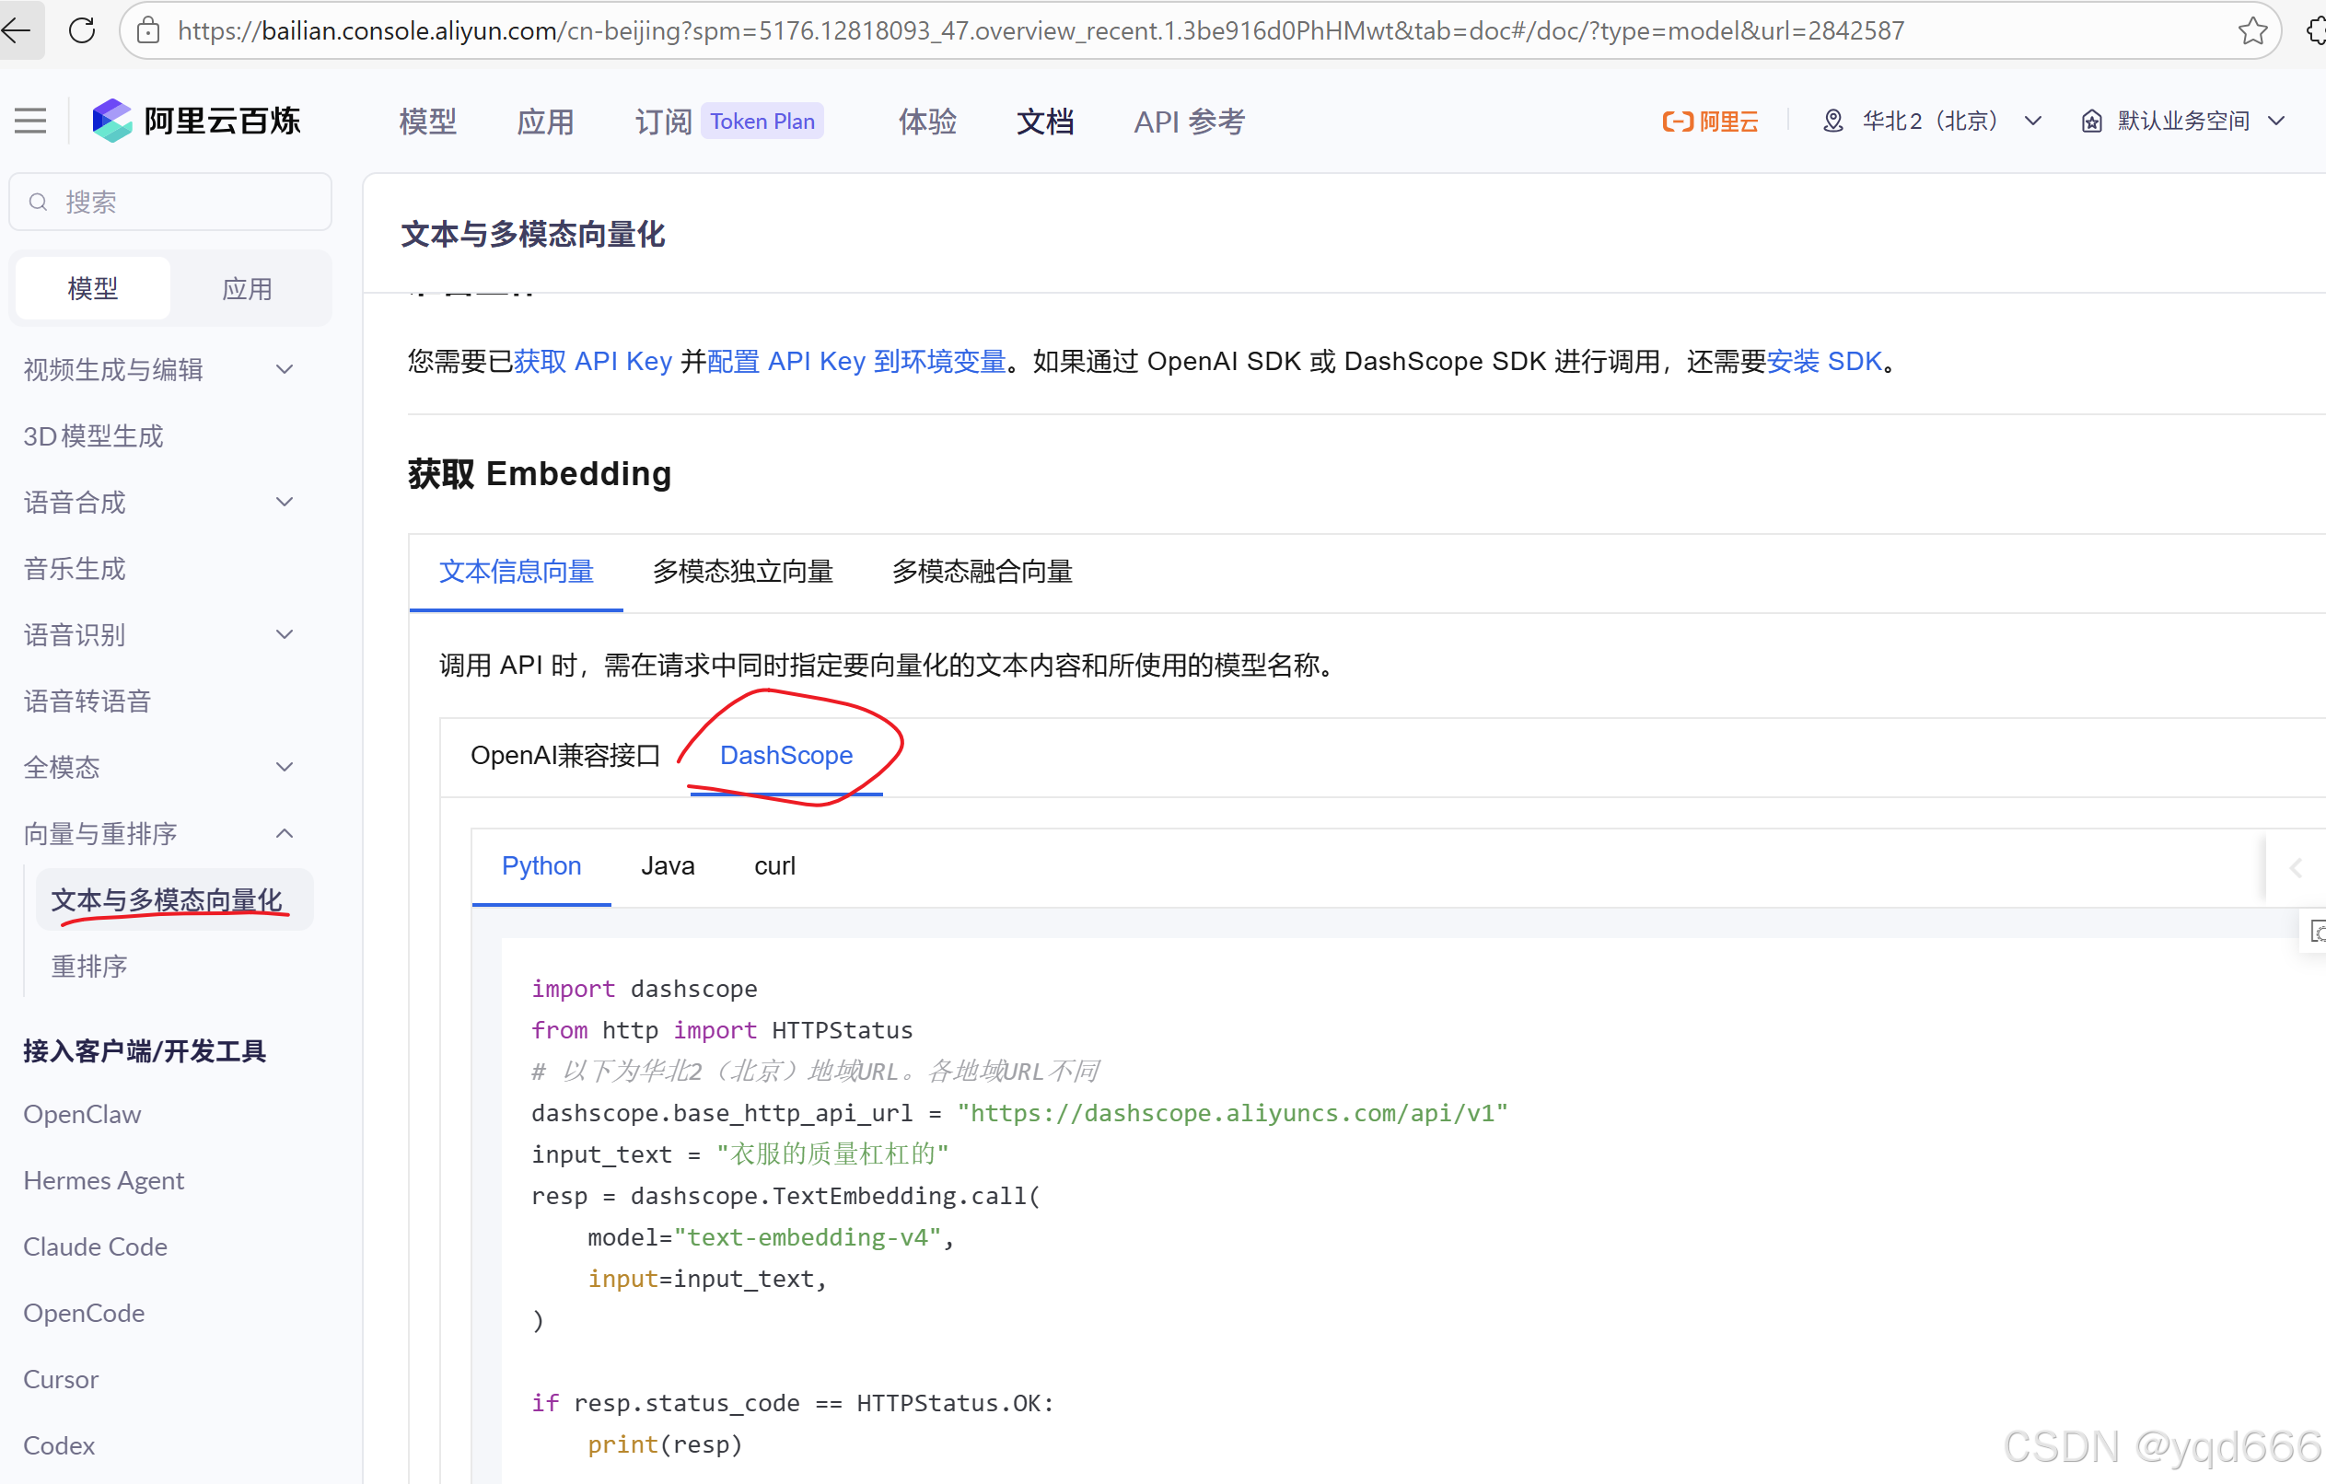Image resolution: width=2326 pixels, height=1484 pixels.
Task: Switch to DashScope tab
Action: click(786, 755)
